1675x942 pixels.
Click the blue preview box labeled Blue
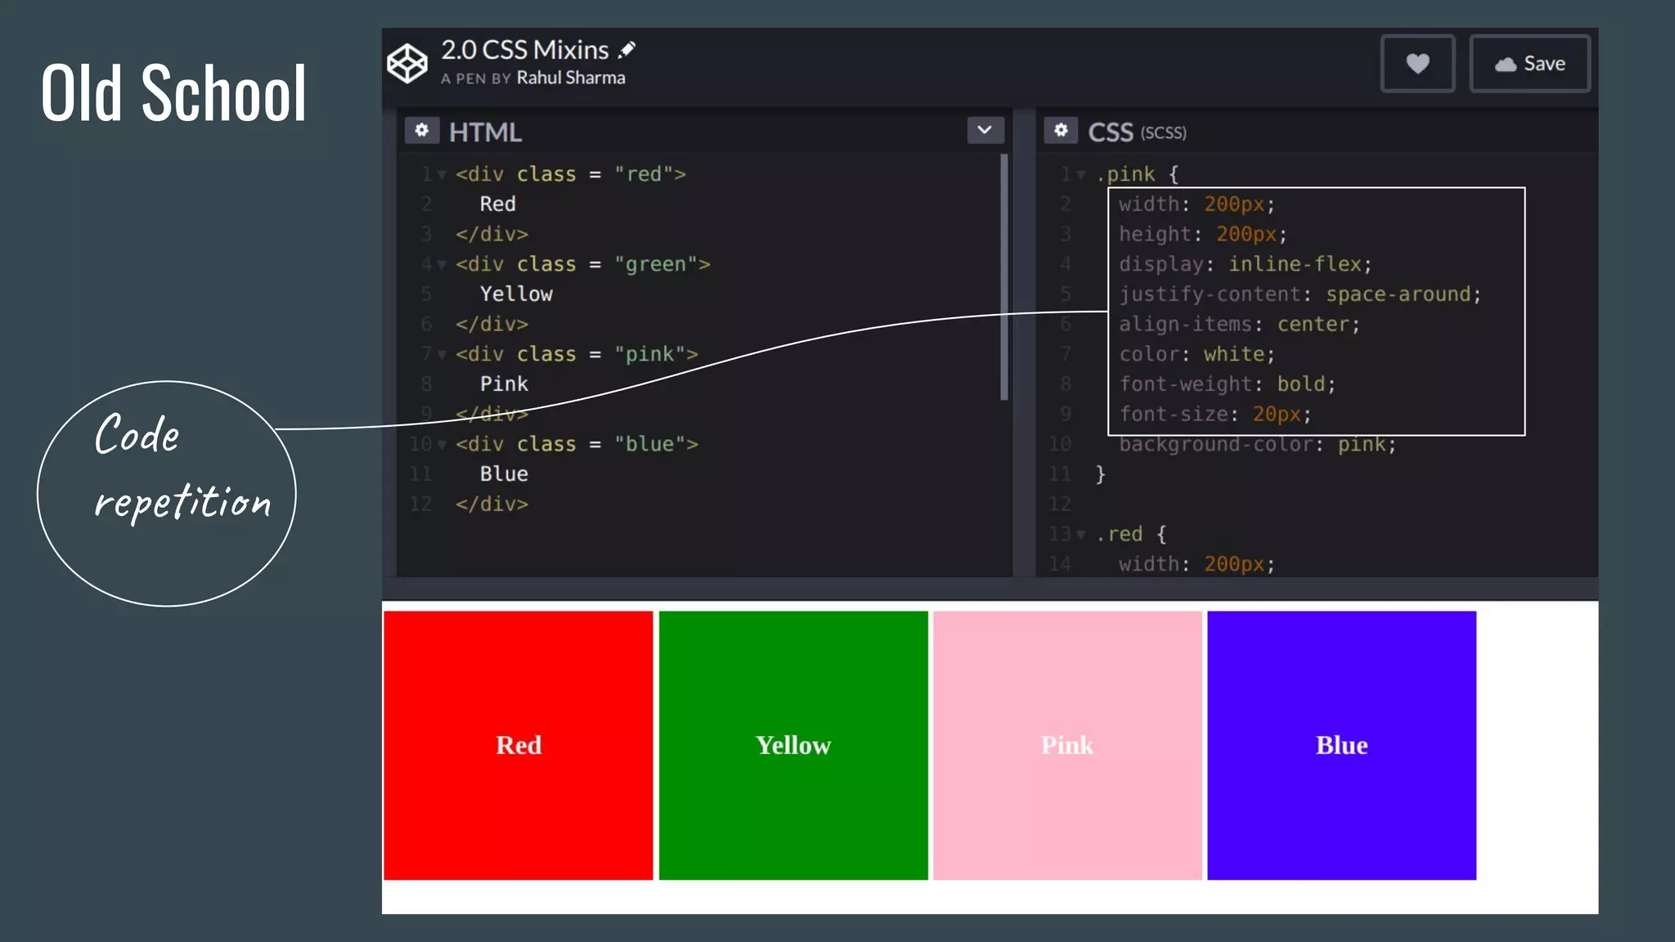(1341, 745)
